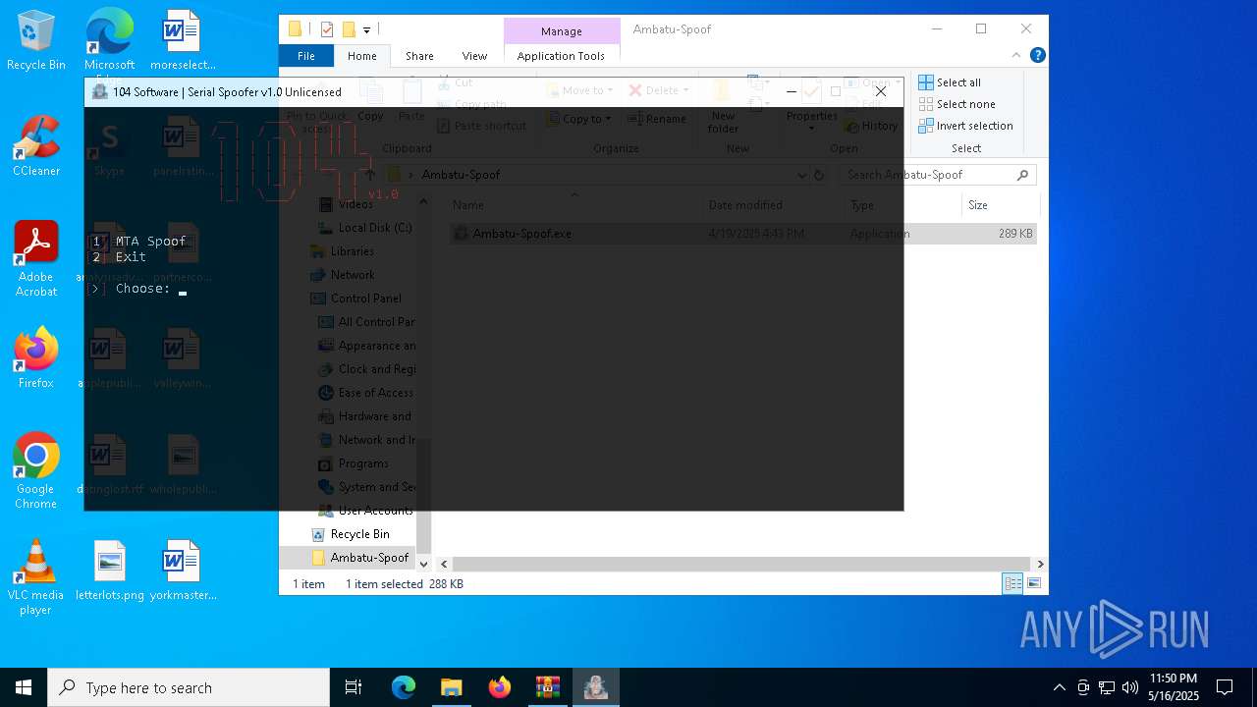The image size is (1257, 707).
Task: Collapse the Explorer ribbon chevron
Action: (x=1016, y=55)
